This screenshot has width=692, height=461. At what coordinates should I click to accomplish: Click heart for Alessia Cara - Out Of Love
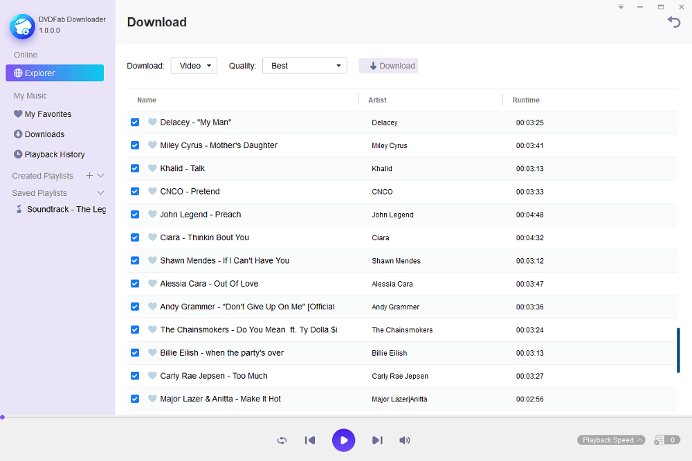(152, 283)
